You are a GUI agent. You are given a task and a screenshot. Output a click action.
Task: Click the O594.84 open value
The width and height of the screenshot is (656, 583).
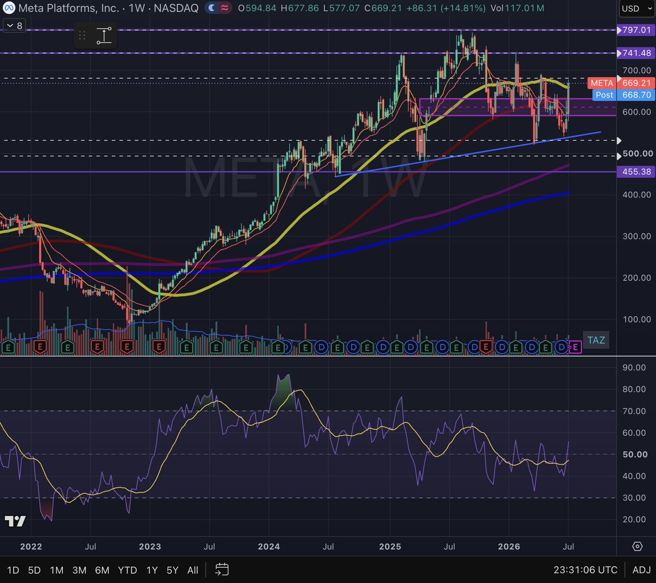[257, 8]
